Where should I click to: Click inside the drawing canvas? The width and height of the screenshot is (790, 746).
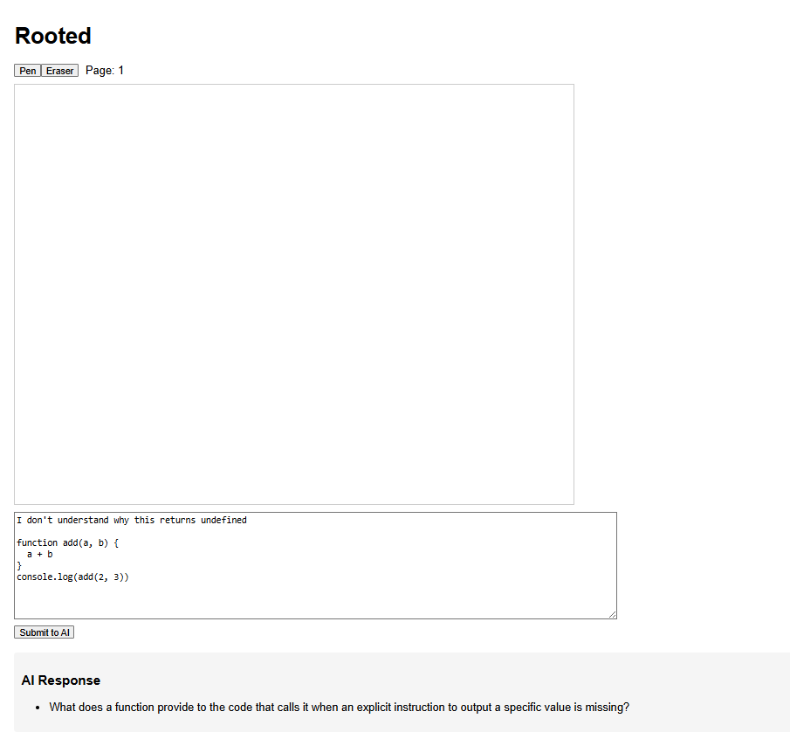tap(293, 294)
